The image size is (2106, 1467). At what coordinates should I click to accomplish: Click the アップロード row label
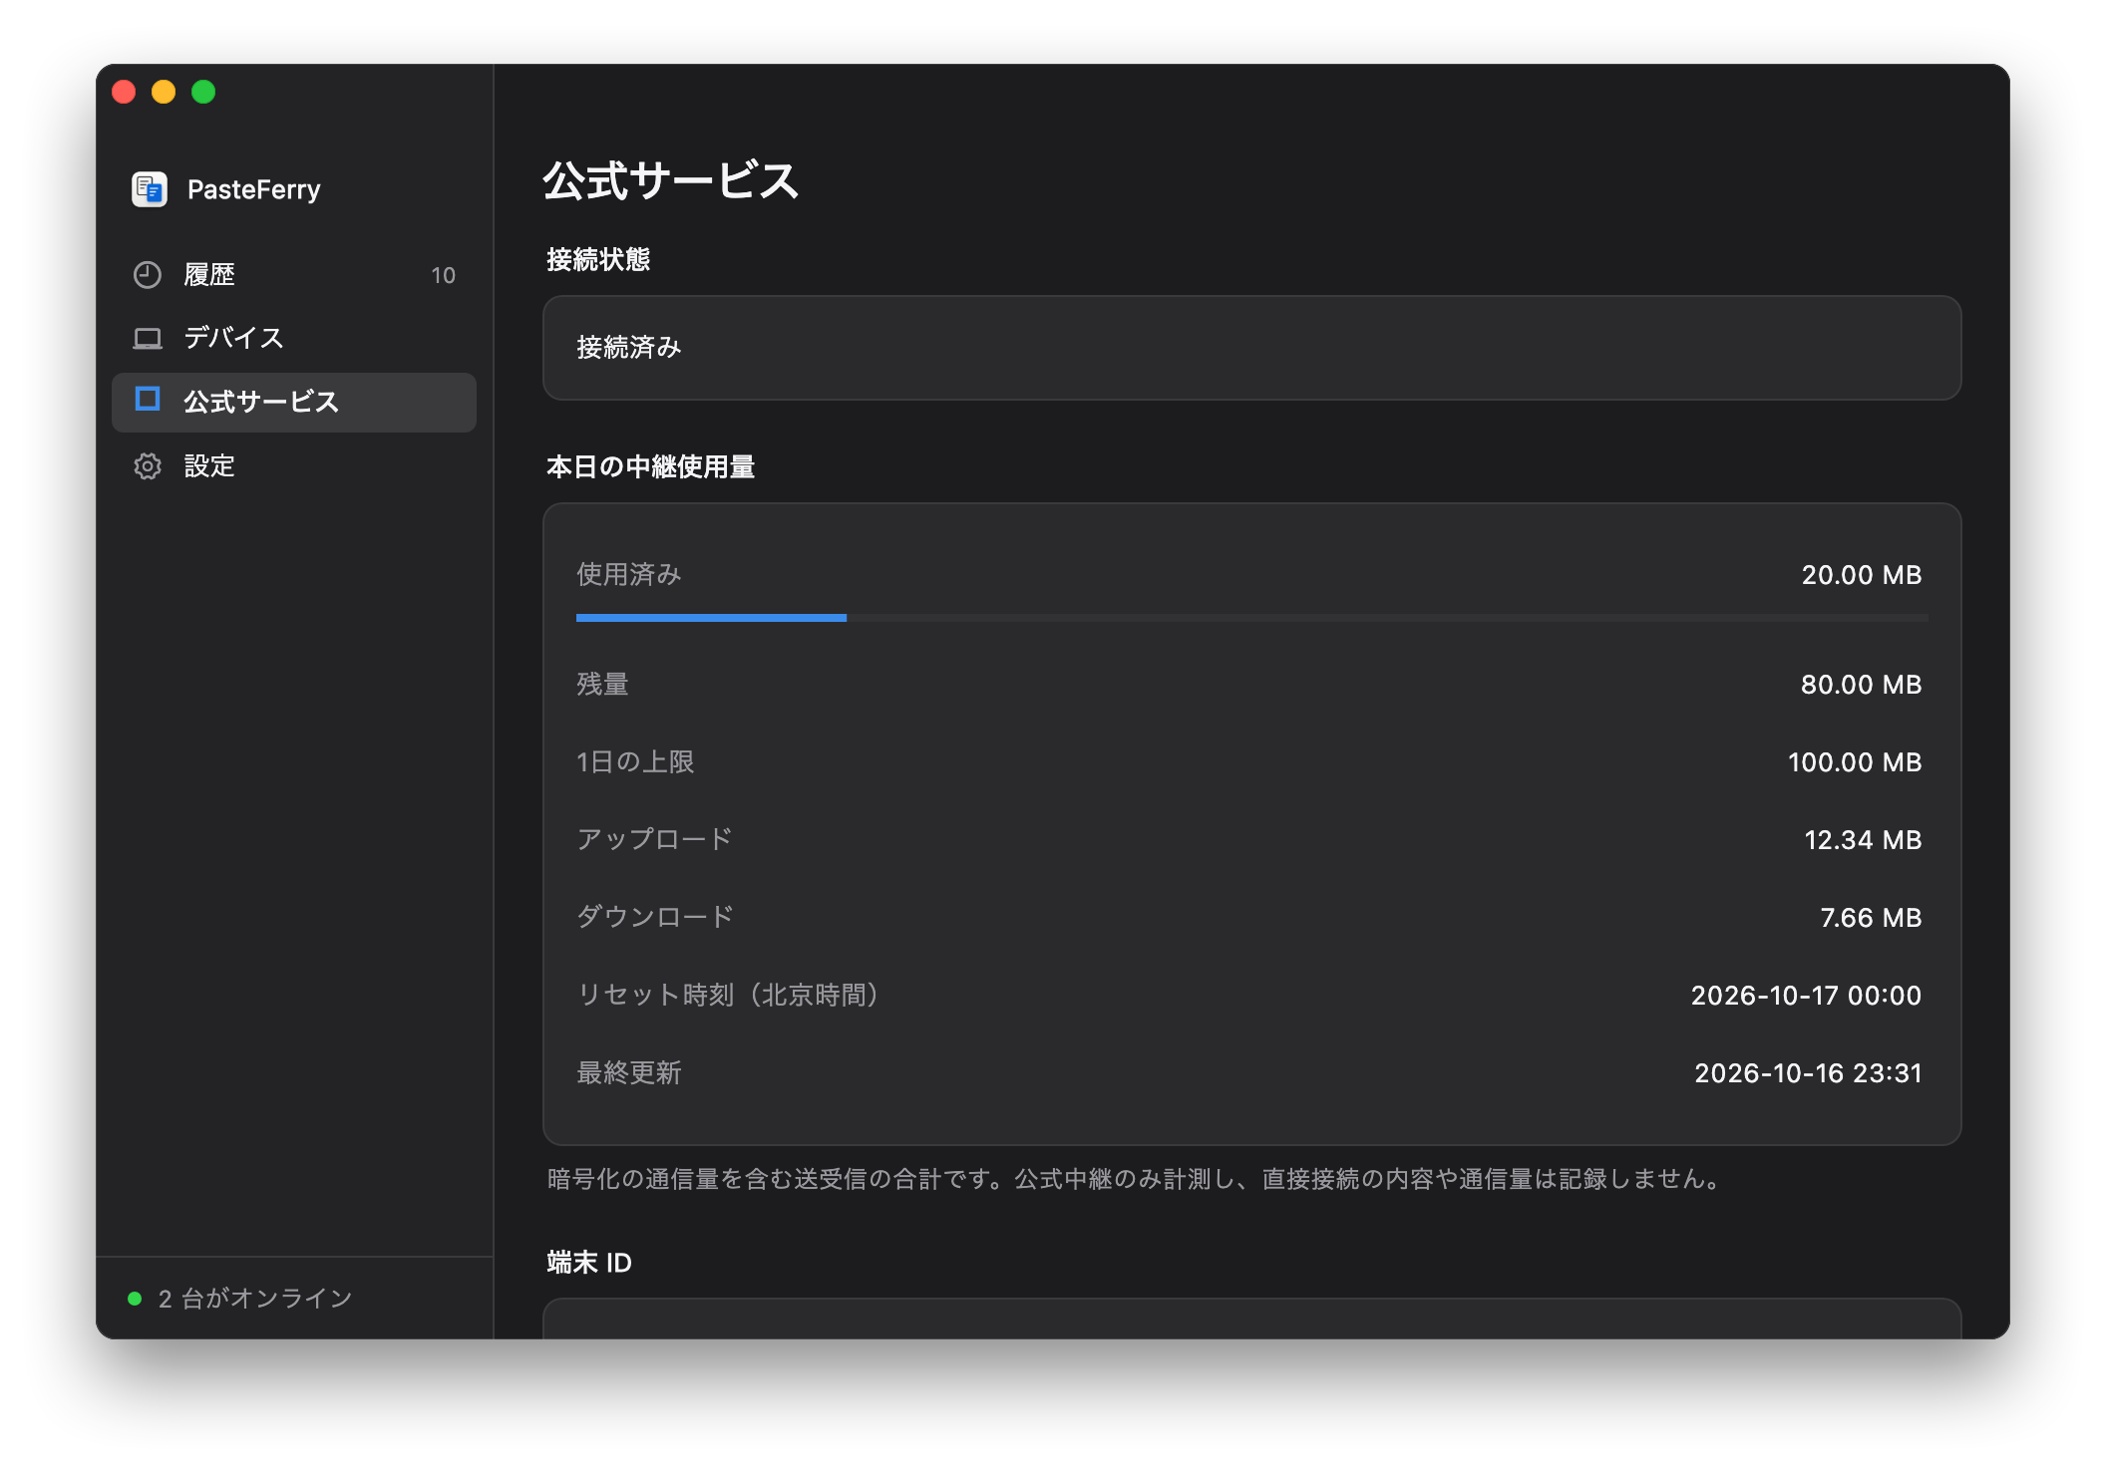[654, 840]
